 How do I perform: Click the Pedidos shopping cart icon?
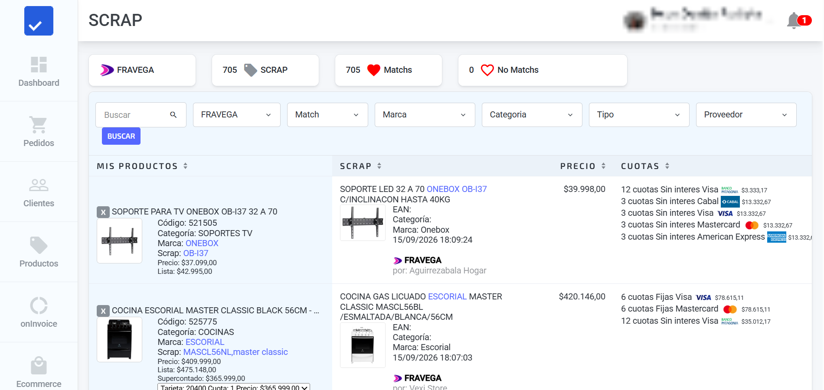(x=39, y=125)
